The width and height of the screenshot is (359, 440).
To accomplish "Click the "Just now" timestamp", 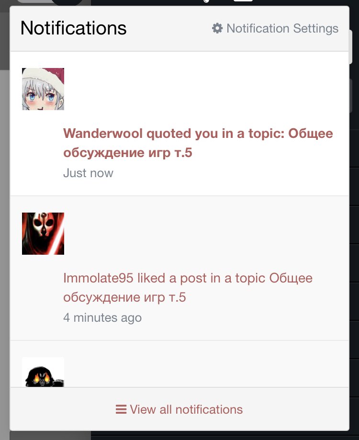I will pyautogui.click(x=88, y=173).
